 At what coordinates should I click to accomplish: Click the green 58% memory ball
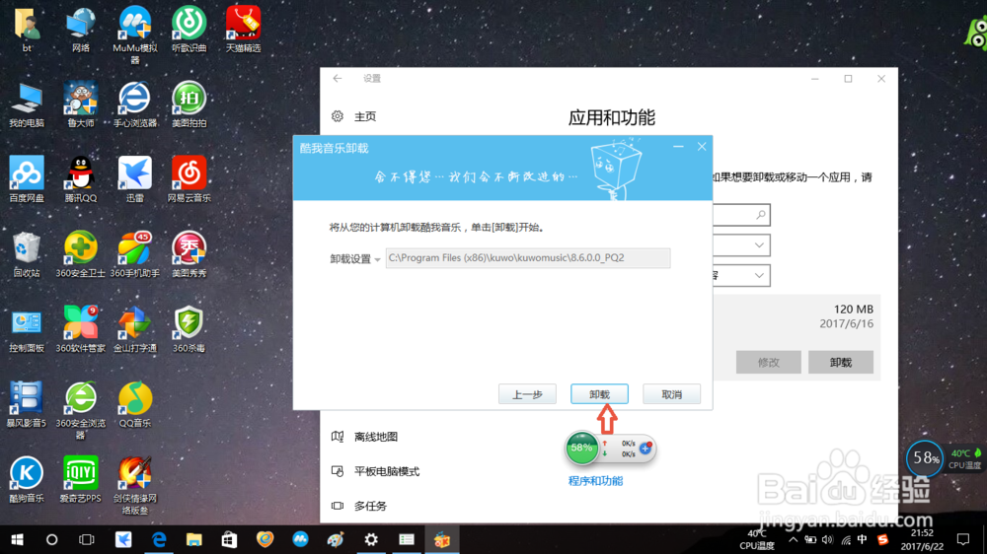(581, 449)
